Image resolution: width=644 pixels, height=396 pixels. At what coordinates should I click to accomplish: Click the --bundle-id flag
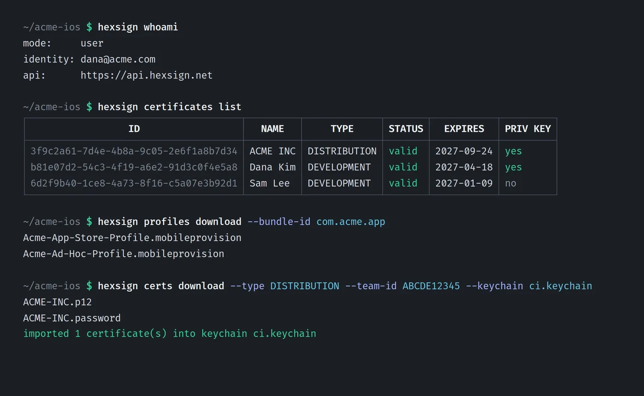[279, 222]
